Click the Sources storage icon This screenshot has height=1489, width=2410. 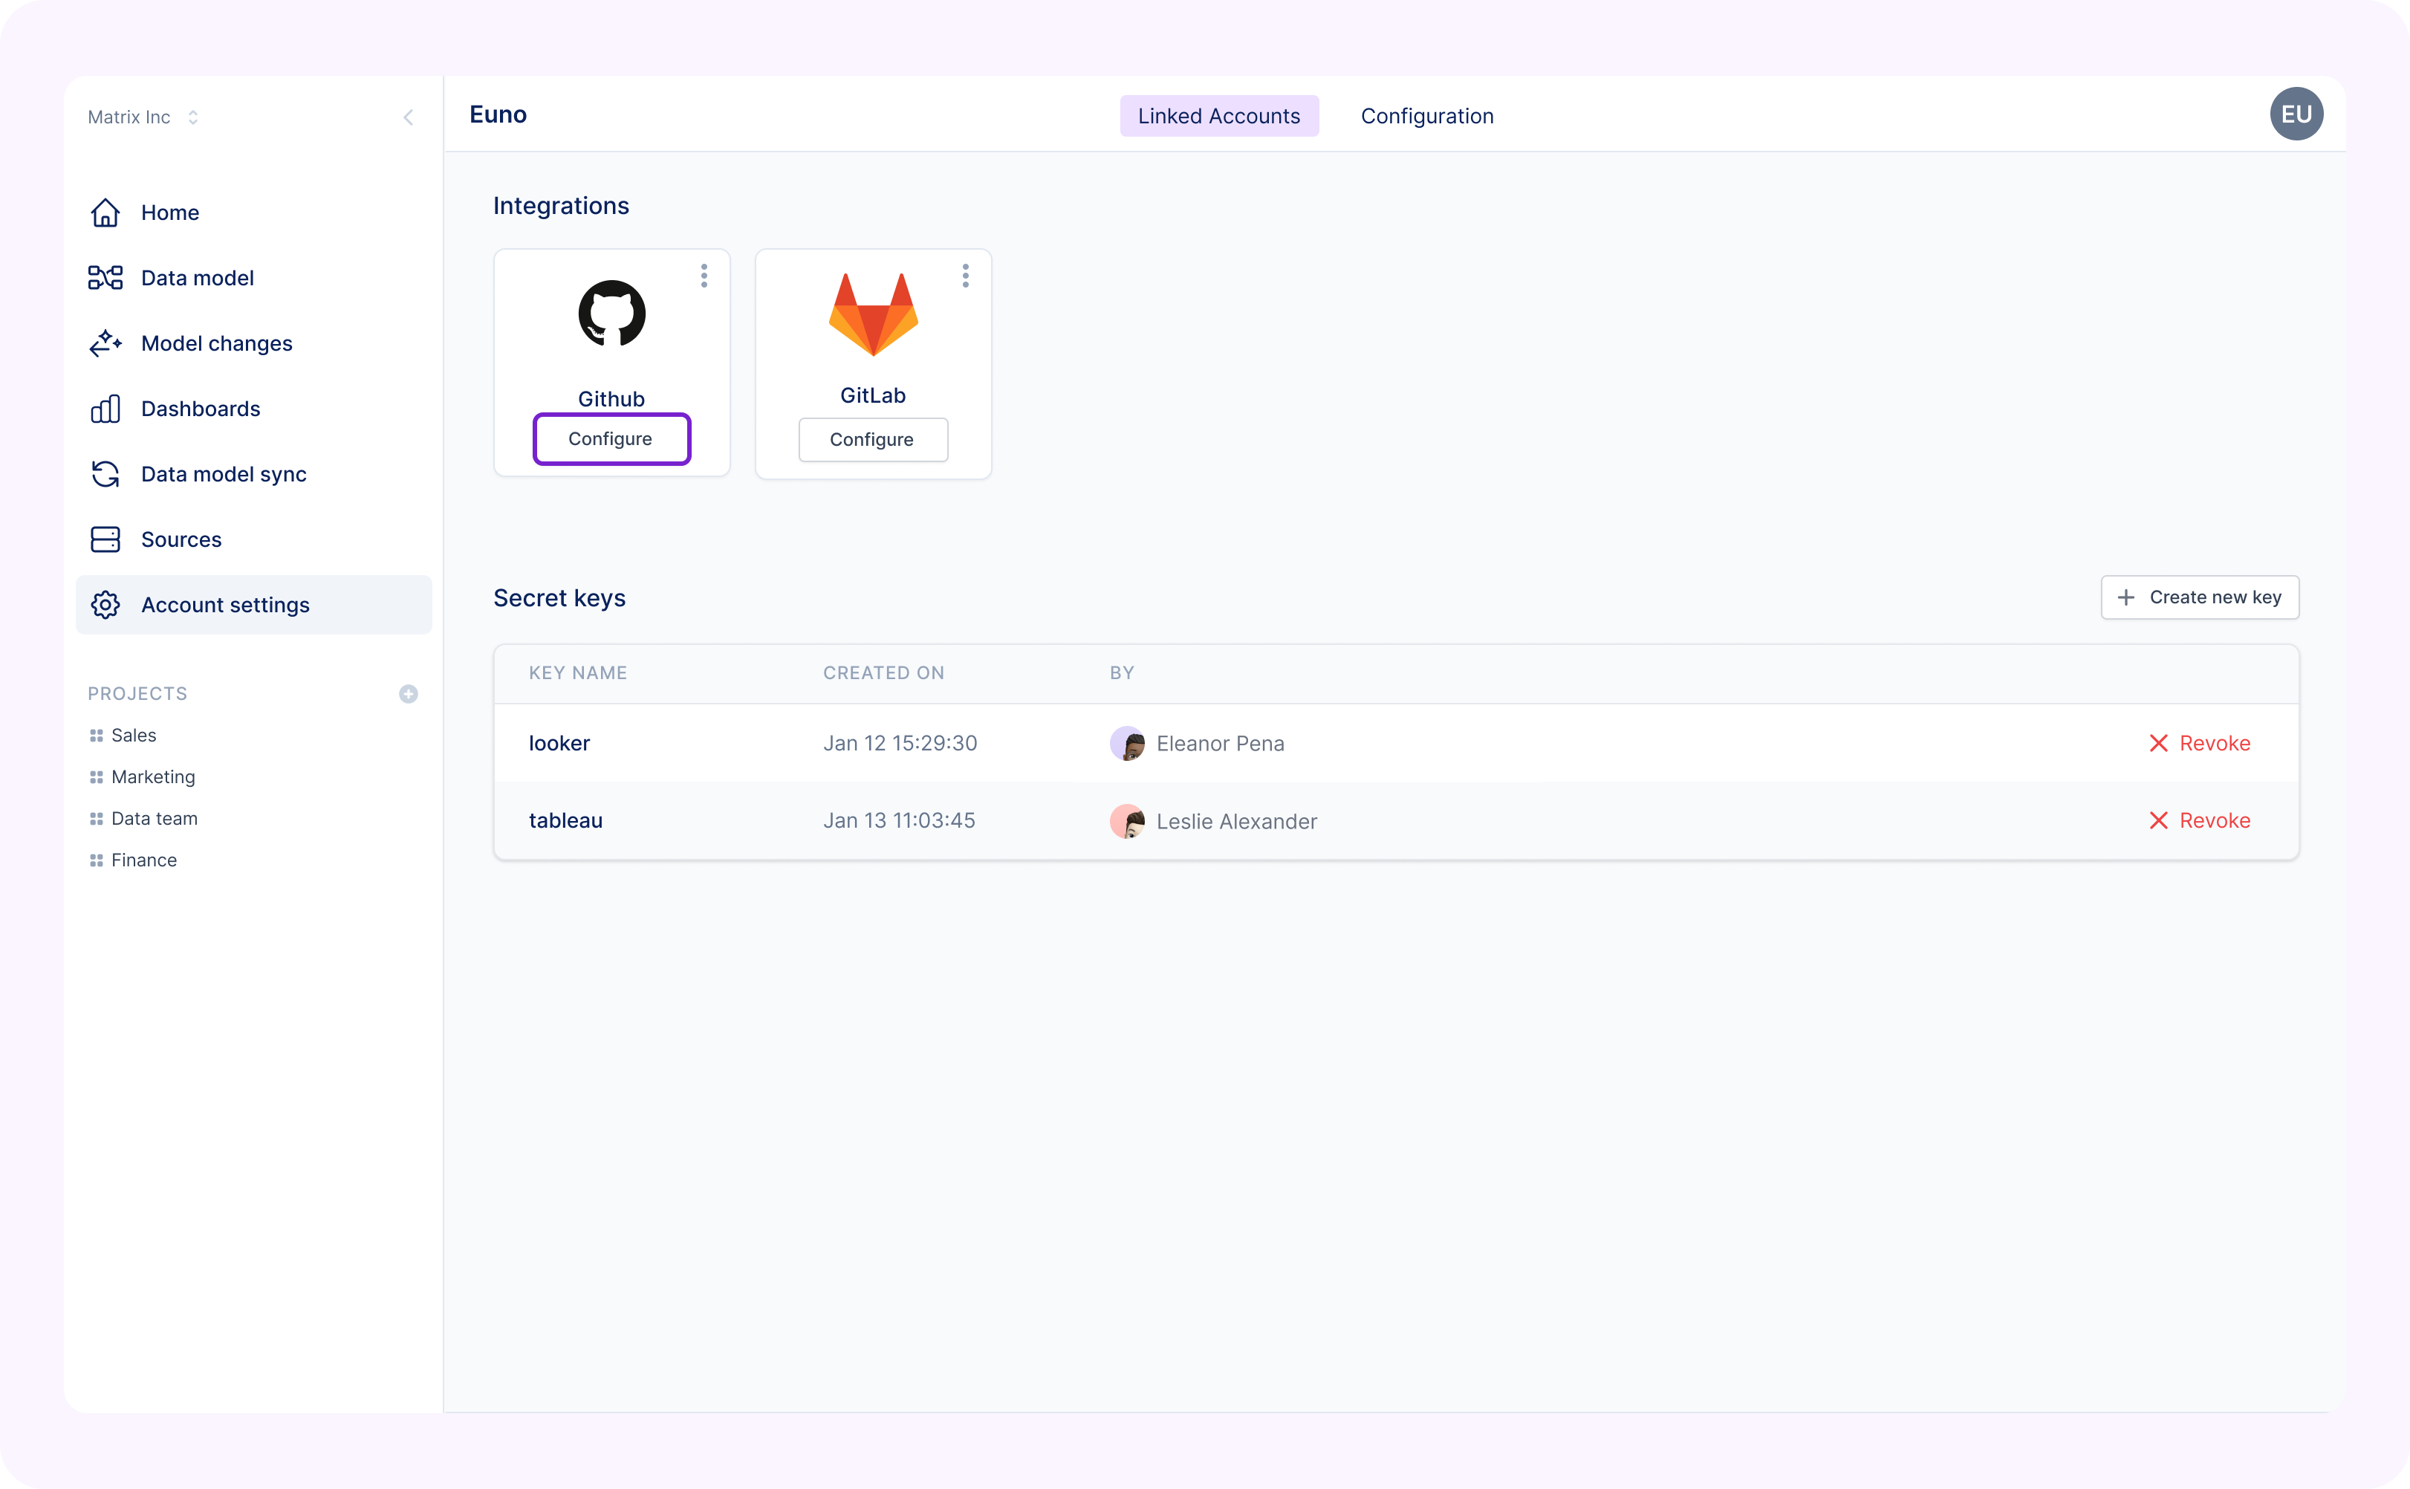tap(105, 539)
